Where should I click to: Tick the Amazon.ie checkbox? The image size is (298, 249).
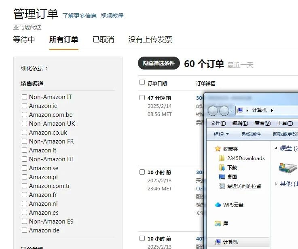click(x=24, y=106)
